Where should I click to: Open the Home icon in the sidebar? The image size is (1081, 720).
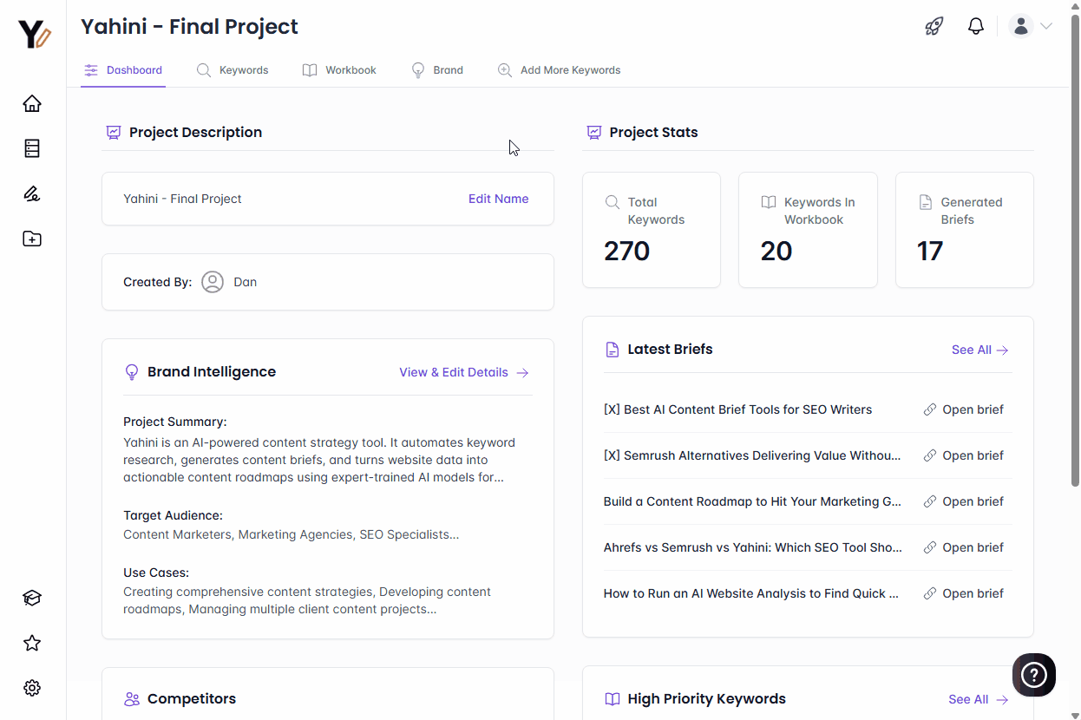pyautogui.click(x=32, y=103)
